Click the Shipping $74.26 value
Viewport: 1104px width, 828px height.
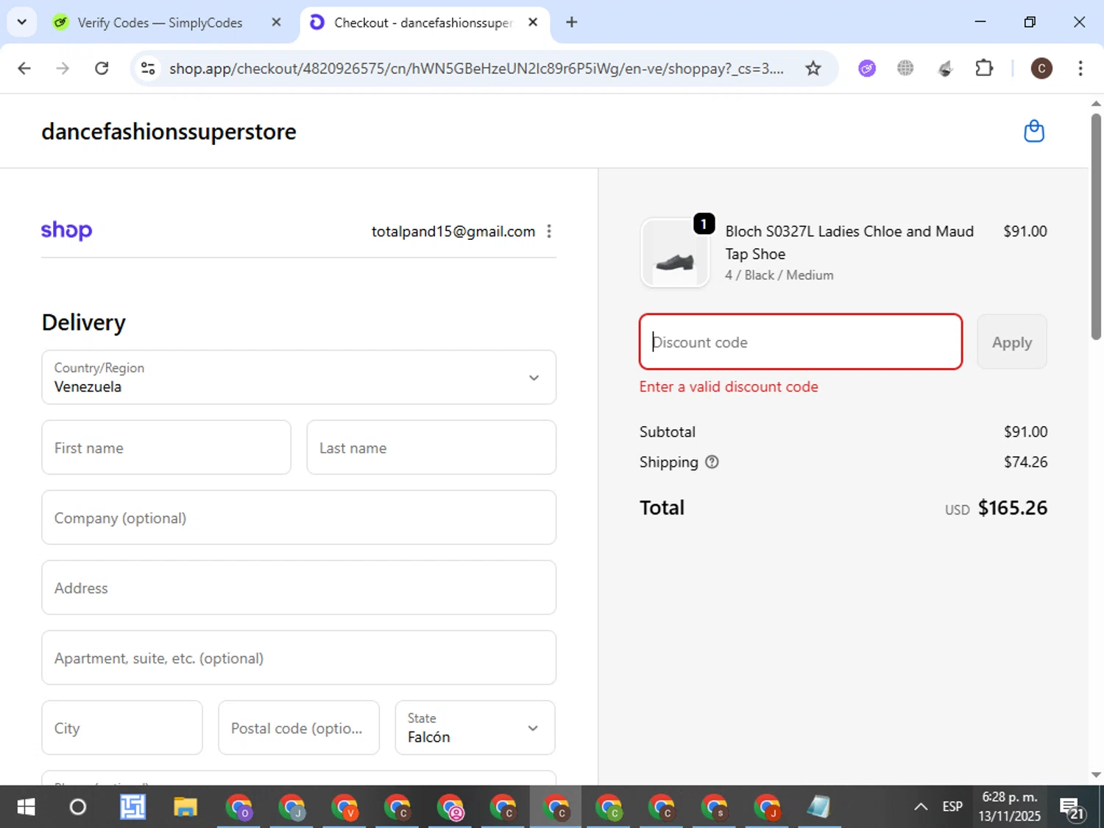[x=1025, y=462]
